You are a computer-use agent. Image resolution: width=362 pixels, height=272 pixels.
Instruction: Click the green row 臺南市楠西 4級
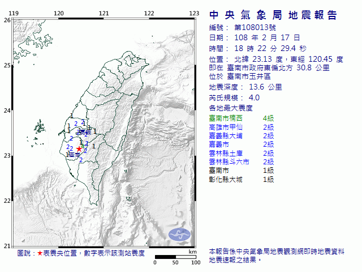[x=242, y=118]
